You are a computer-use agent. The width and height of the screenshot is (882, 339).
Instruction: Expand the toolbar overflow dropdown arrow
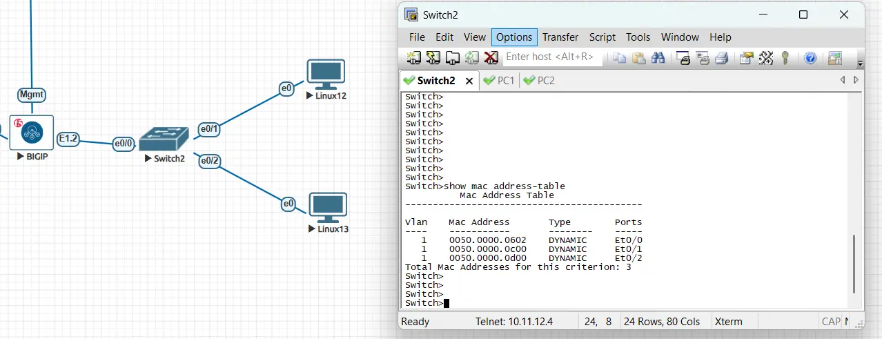click(860, 64)
